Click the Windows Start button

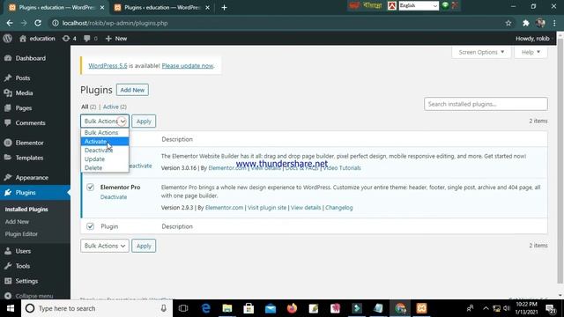coord(11,308)
